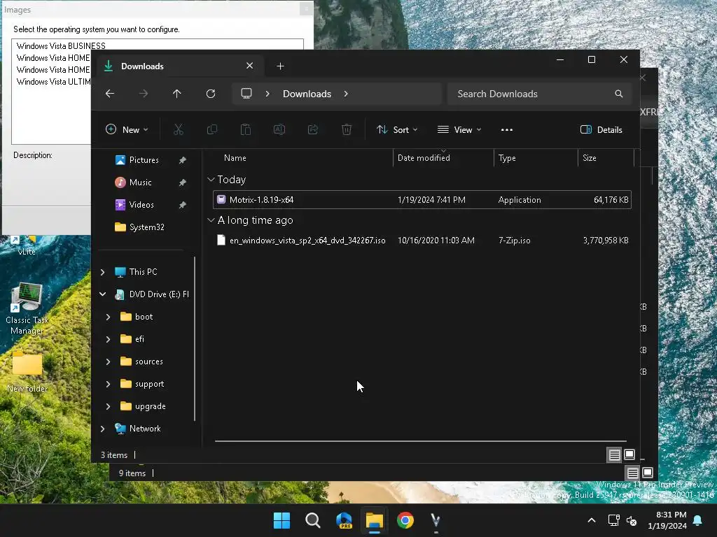The height and width of the screenshot is (537, 717).
Task: Open the notification bell in taskbar
Action: [698, 520]
